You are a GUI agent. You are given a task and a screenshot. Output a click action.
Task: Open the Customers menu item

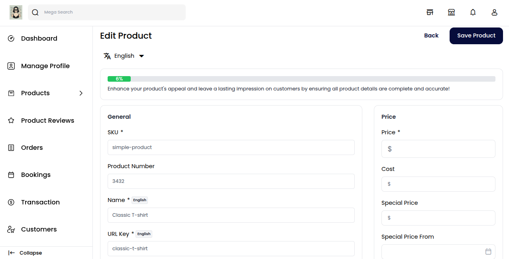[39, 230]
